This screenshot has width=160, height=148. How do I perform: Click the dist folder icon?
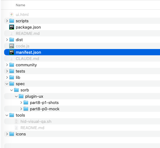(x=12, y=40)
